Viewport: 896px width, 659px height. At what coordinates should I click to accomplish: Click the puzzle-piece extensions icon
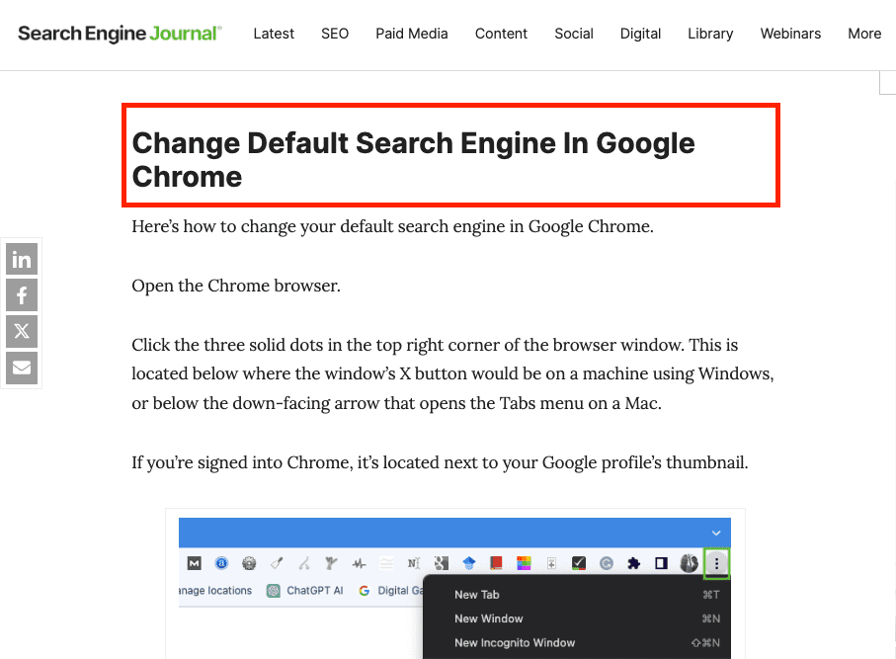point(633,563)
